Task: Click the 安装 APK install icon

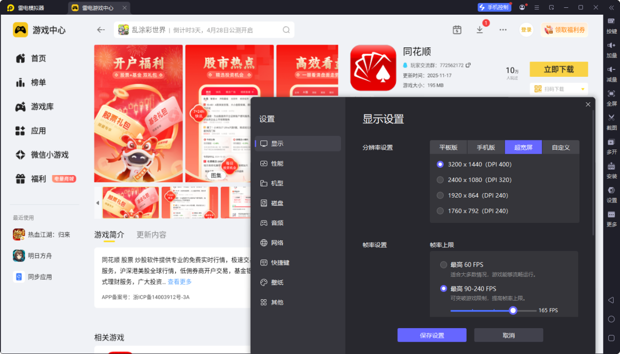Action: click(611, 166)
